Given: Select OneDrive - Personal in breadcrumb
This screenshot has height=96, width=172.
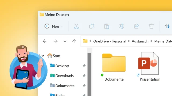Looking at the screenshot, I should 109,41.
